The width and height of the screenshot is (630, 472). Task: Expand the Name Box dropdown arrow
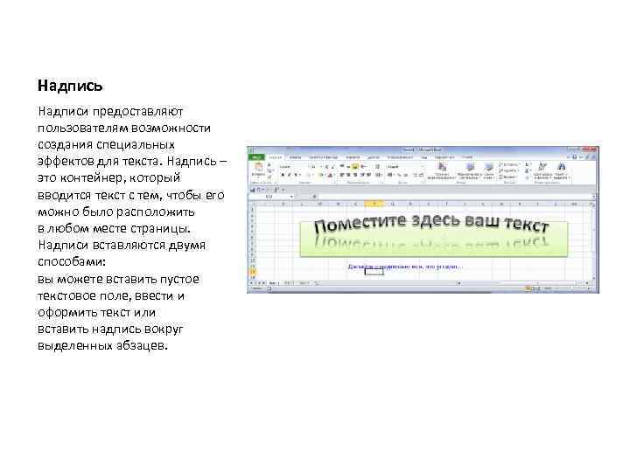291,197
